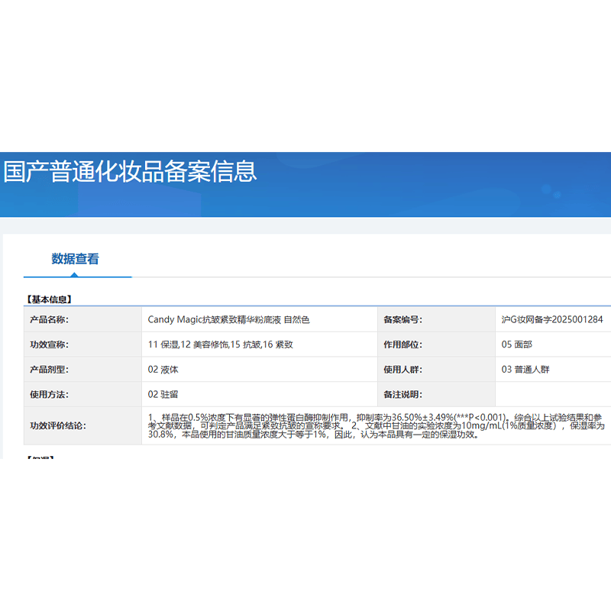This screenshot has width=611, height=611.
Task: Click the 产品剂型 label cell
Action: pyautogui.click(x=82, y=370)
